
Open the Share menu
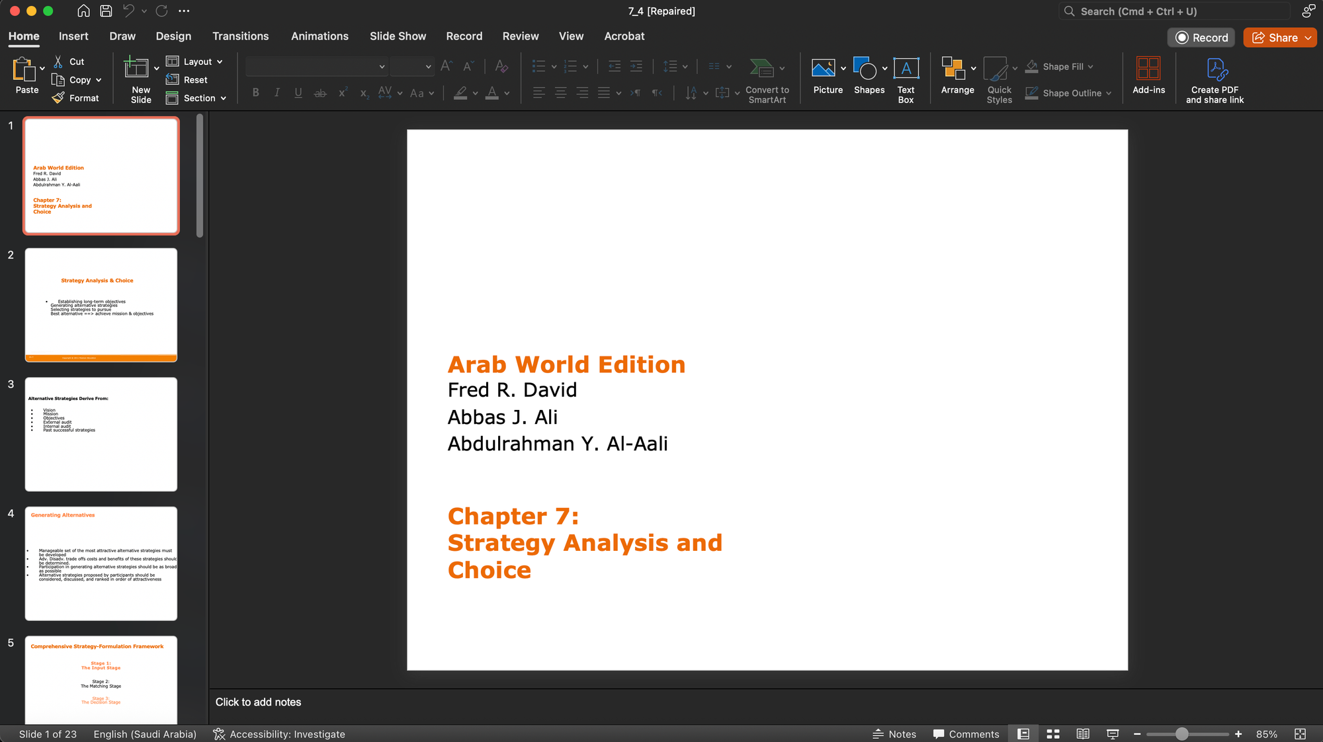click(1279, 38)
